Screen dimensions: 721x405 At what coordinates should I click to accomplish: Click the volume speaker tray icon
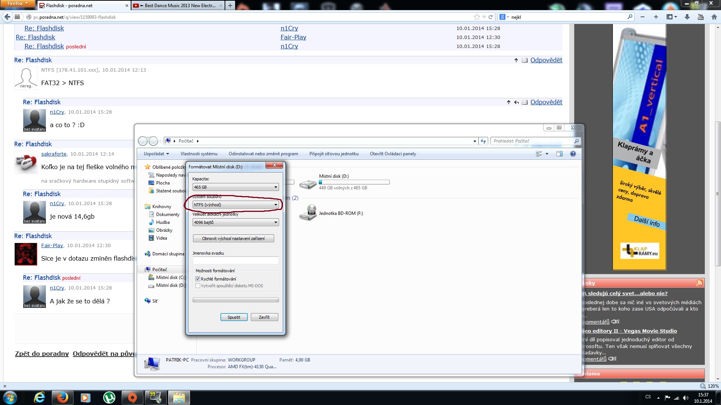(685, 397)
